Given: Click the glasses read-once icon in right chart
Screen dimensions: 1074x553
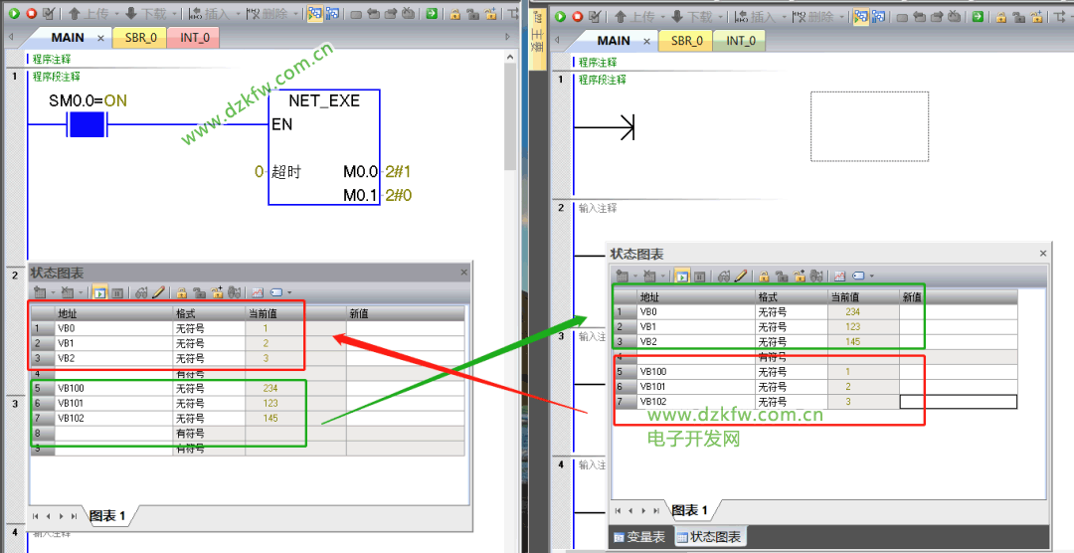Looking at the screenshot, I should (x=724, y=276).
